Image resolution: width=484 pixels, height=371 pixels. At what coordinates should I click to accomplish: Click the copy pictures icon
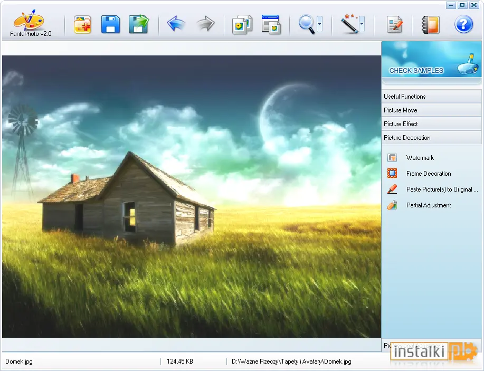pyautogui.click(x=242, y=24)
